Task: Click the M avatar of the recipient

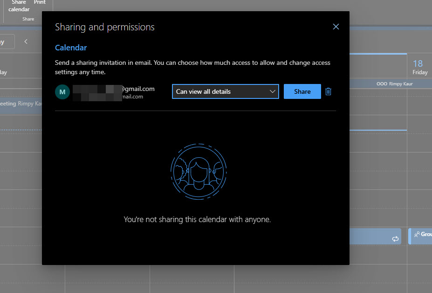Action: coord(62,92)
